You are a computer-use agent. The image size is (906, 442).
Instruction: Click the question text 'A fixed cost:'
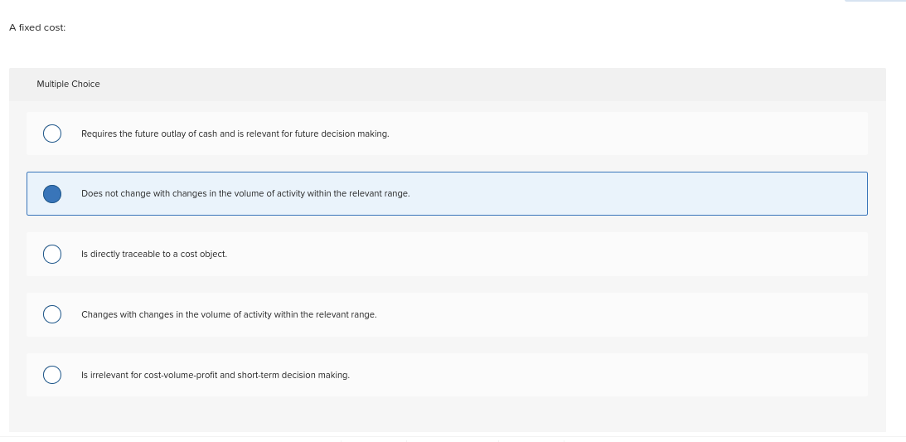[37, 27]
